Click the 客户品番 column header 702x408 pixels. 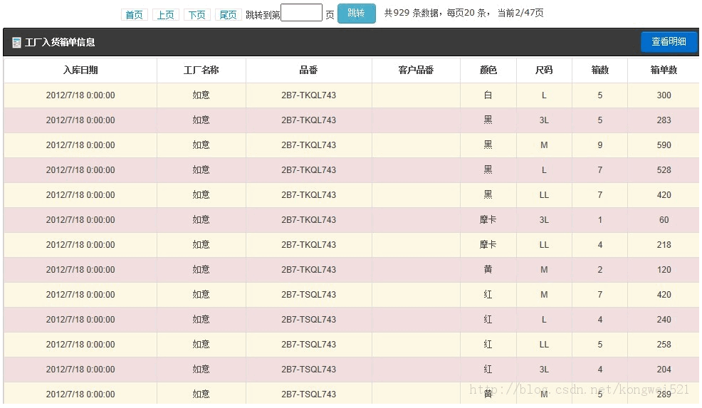[x=416, y=70]
